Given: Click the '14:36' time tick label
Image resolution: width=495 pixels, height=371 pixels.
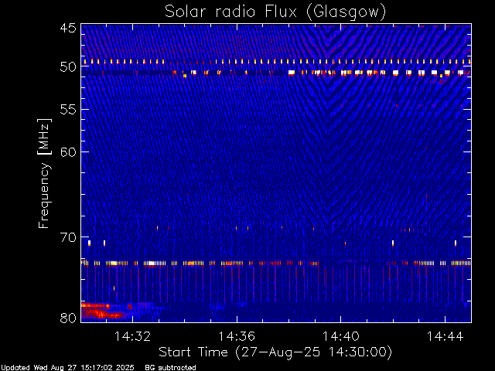Looking at the screenshot, I should 237,336.
